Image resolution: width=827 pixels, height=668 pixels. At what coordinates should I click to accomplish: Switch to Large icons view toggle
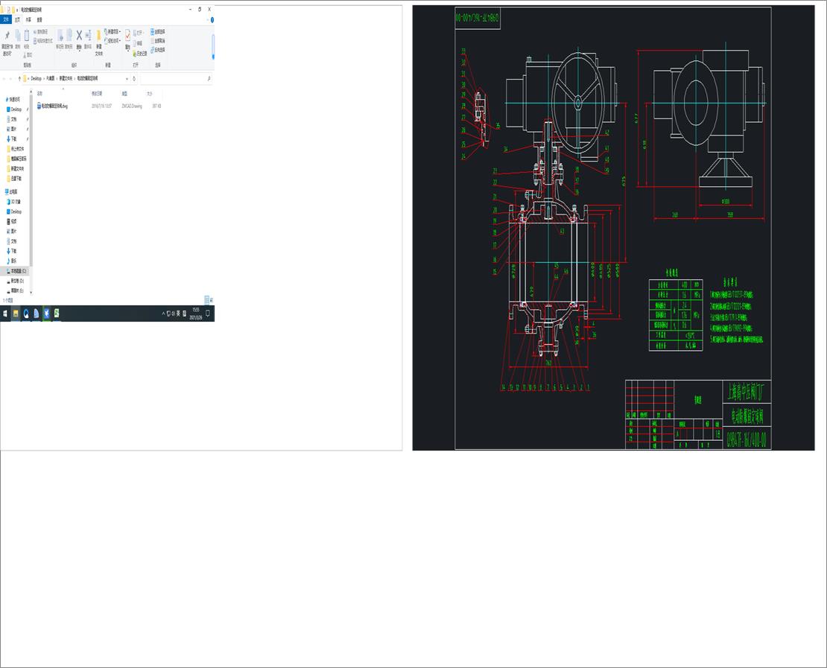(212, 301)
